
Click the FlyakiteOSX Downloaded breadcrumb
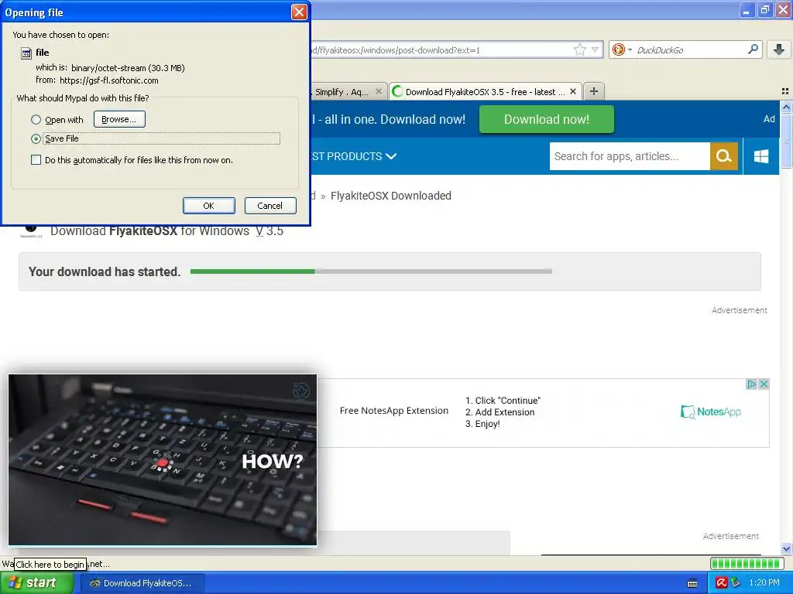pos(391,196)
